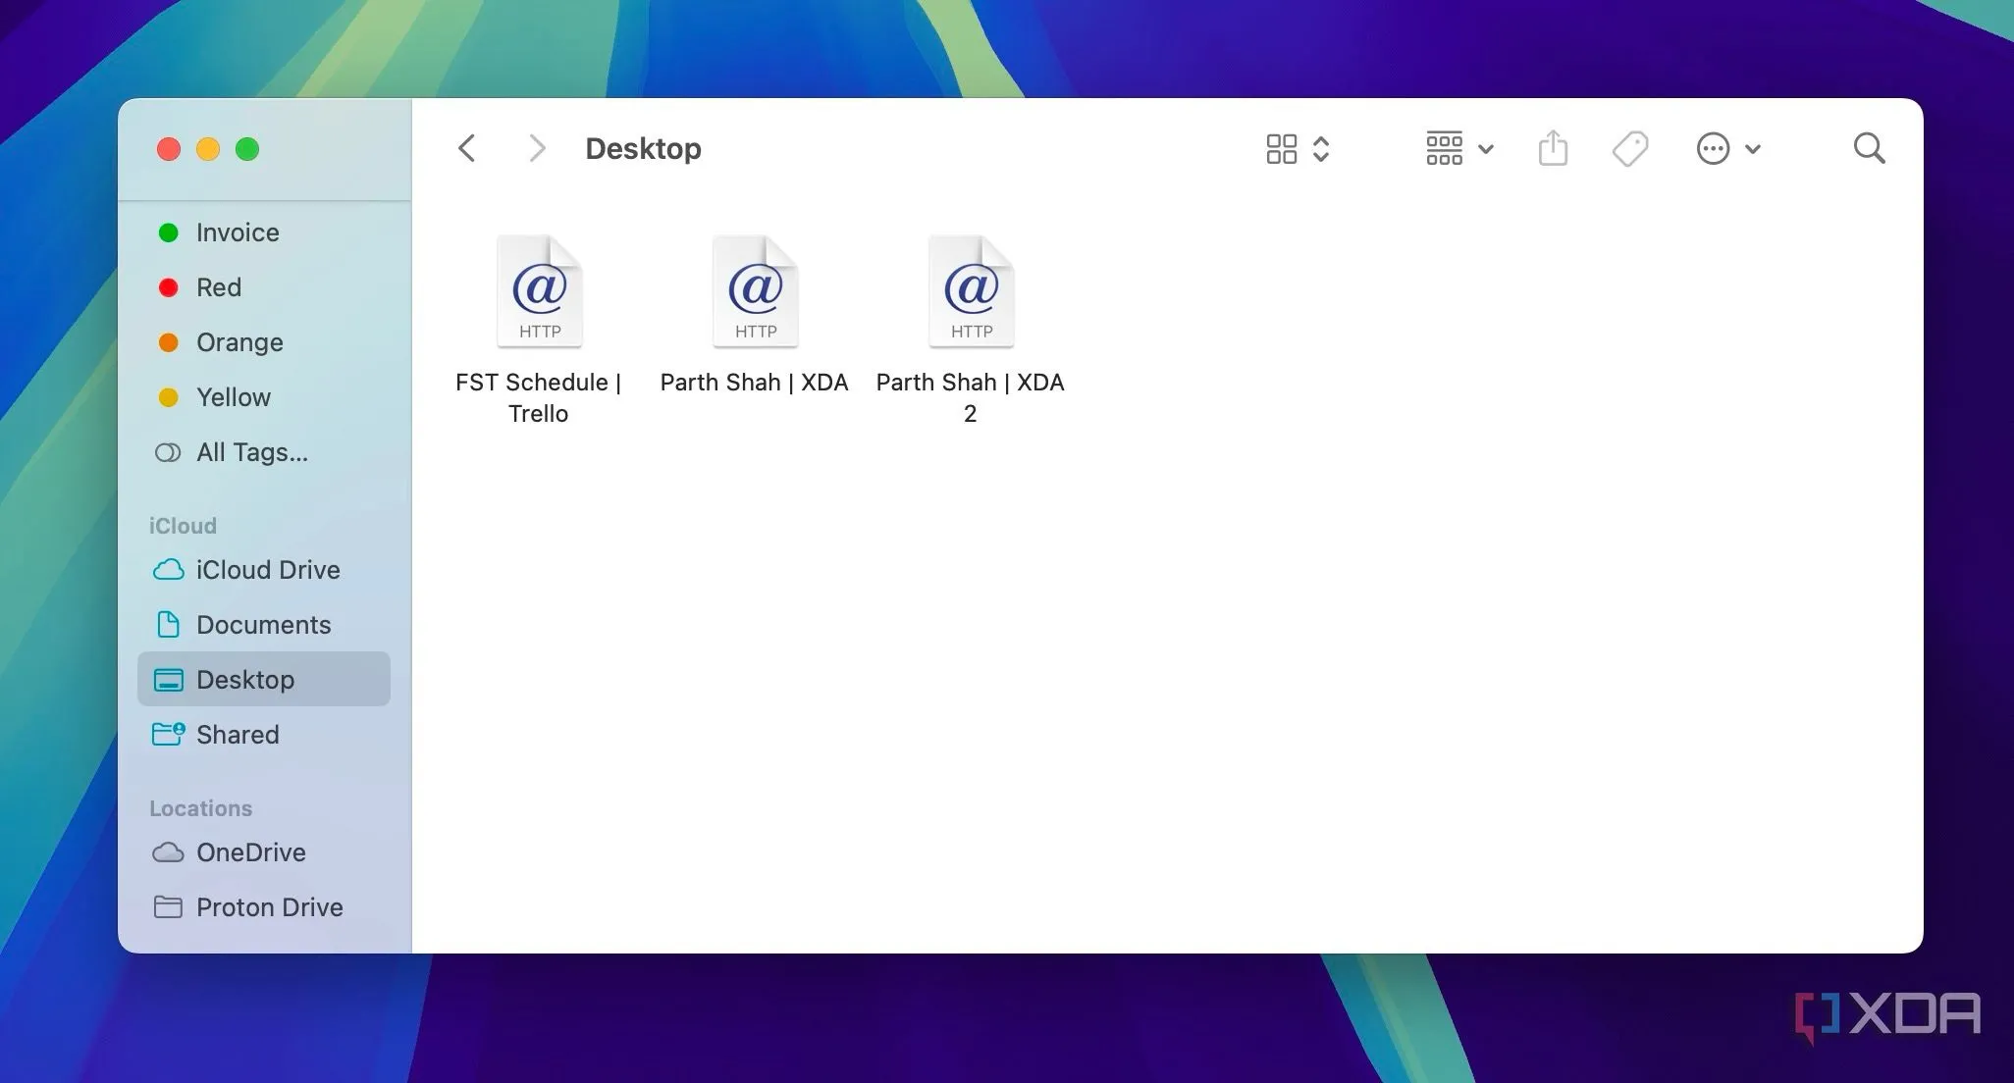Switch view using the icon grid button
2014x1083 pixels.
[x=1282, y=149]
